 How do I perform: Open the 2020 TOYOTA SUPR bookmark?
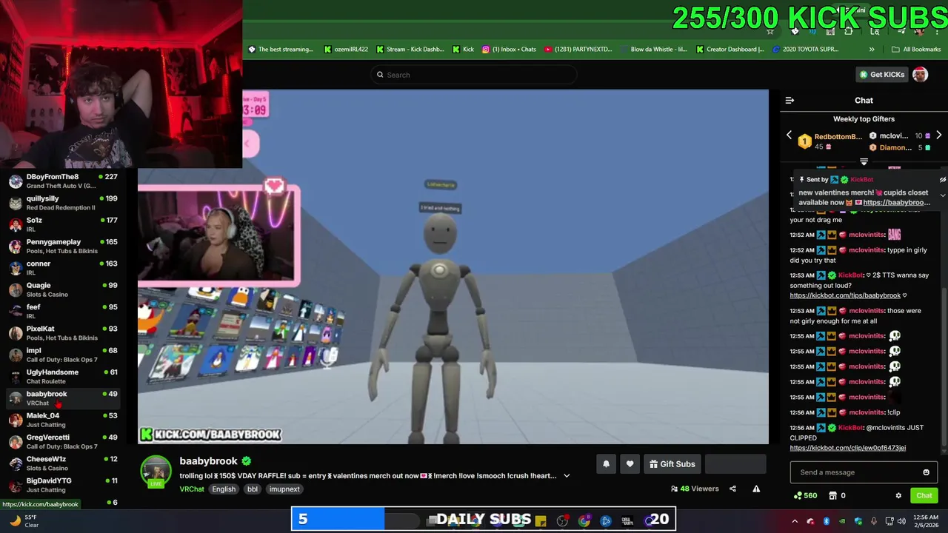click(x=806, y=50)
